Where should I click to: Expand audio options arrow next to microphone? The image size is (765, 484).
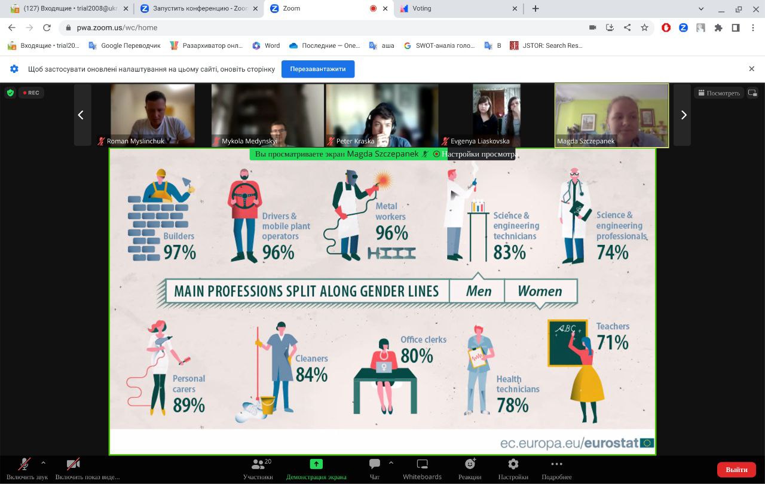click(x=43, y=462)
